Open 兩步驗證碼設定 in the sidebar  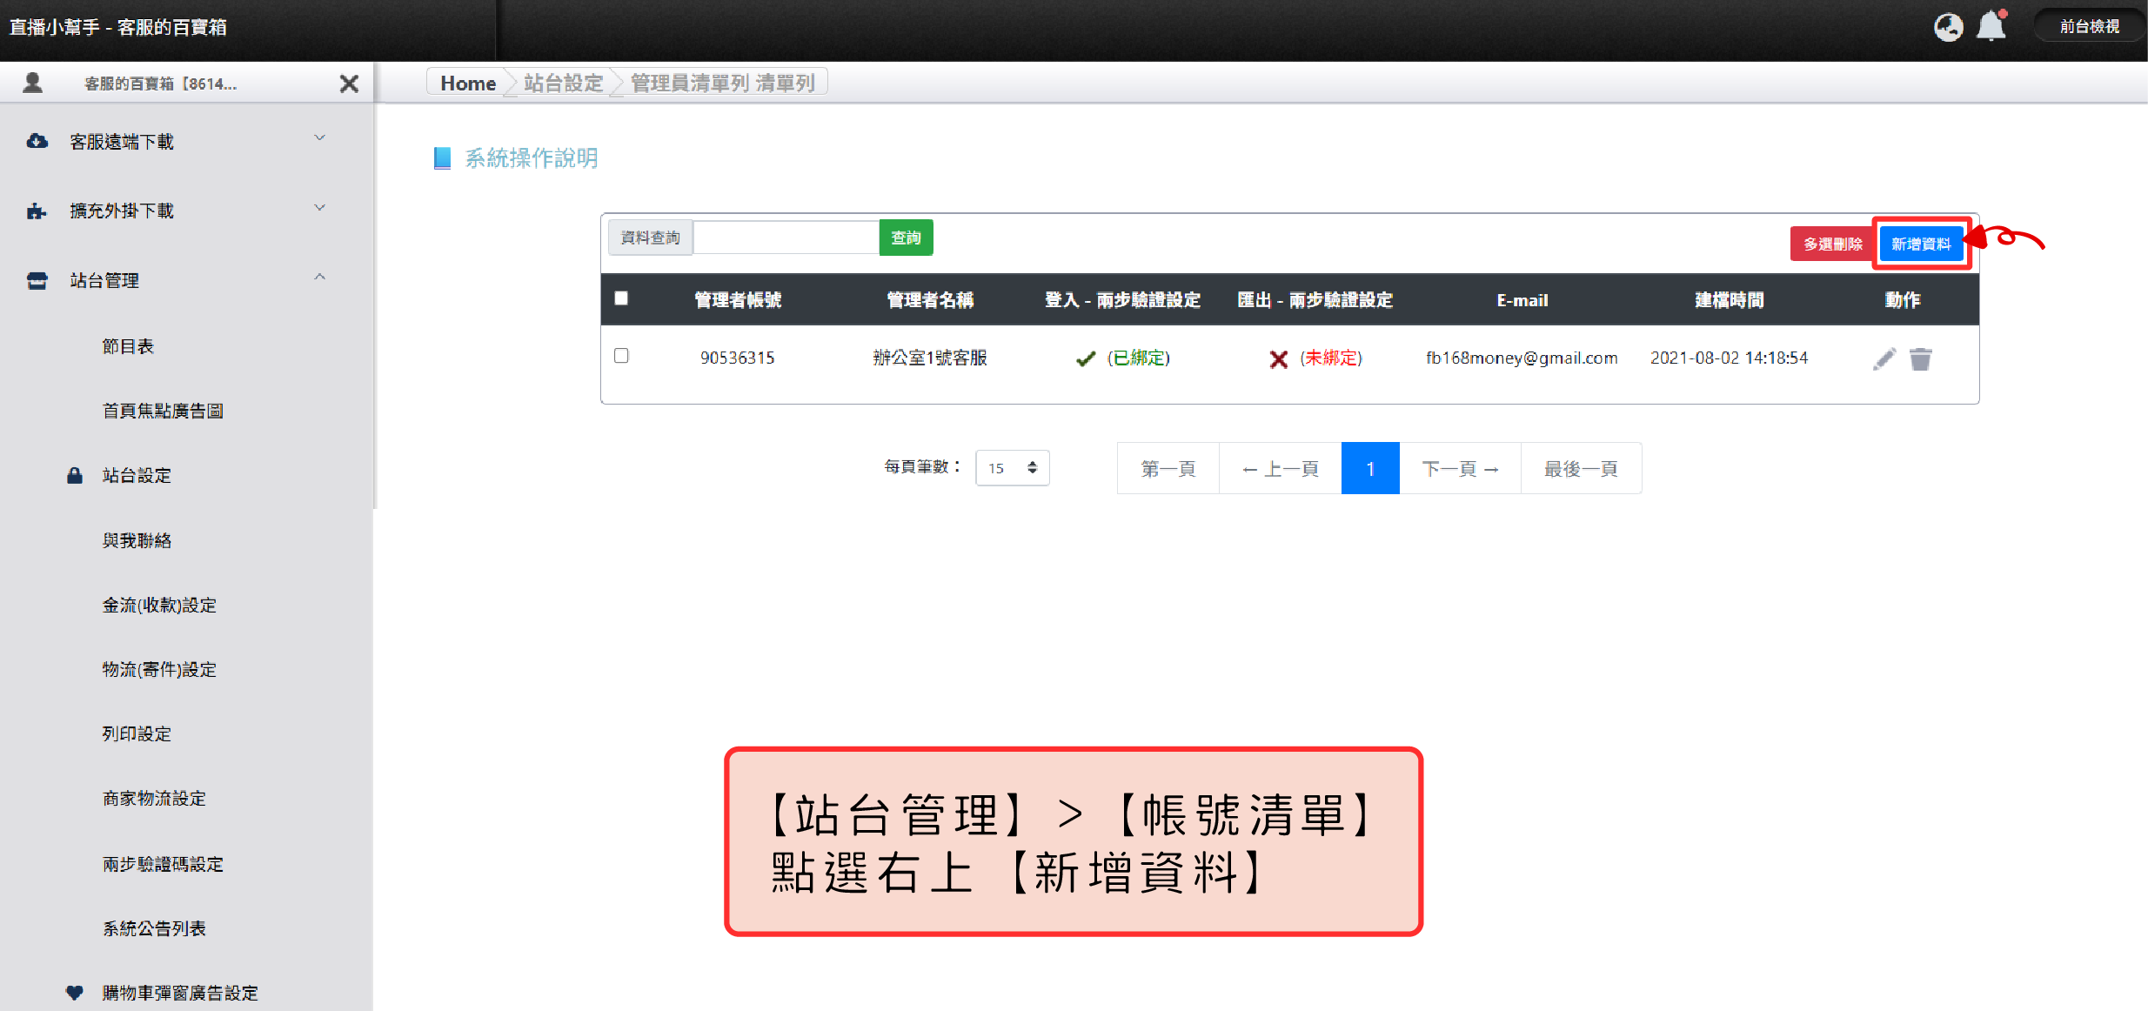[163, 864]
